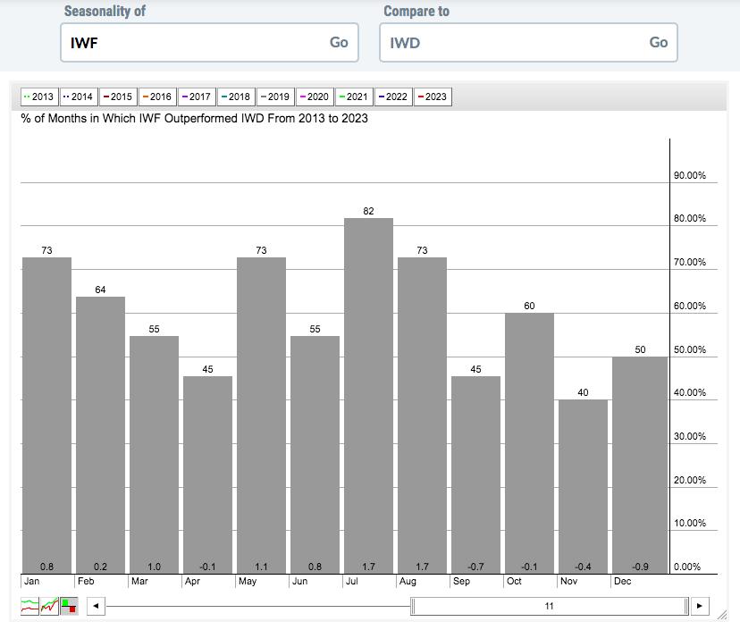Click the November bar showing 40
740x630 pixels.
pos(583,486)
